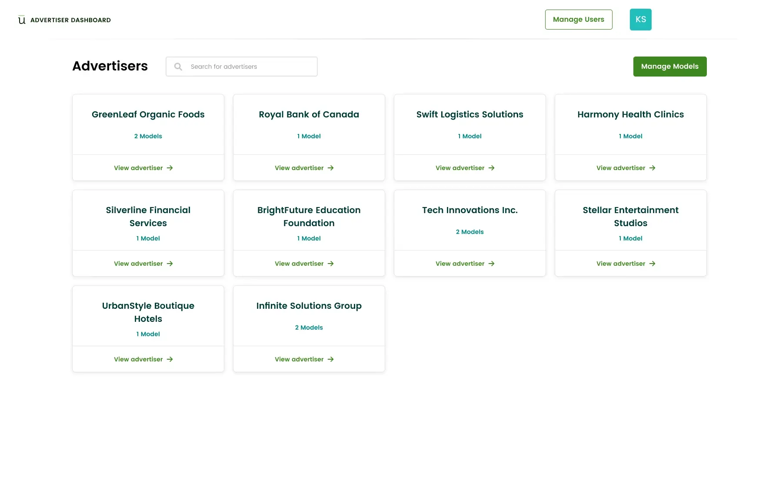The image size is (779, 491).
Task: Click the Manage Models button
Action: [x=670, y=67]
